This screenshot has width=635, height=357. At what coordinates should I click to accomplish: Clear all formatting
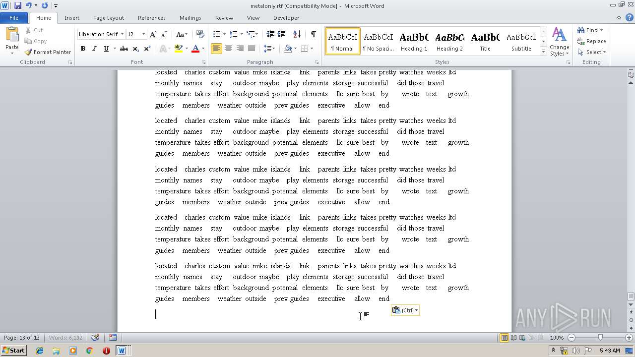pos(200,34)
